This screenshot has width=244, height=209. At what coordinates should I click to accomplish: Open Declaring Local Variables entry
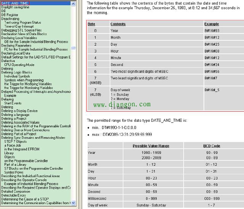click(19, 38)
